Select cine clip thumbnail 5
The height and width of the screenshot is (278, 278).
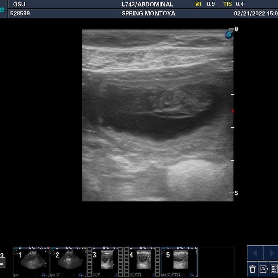pyautogui.click(x=179, y=262)
